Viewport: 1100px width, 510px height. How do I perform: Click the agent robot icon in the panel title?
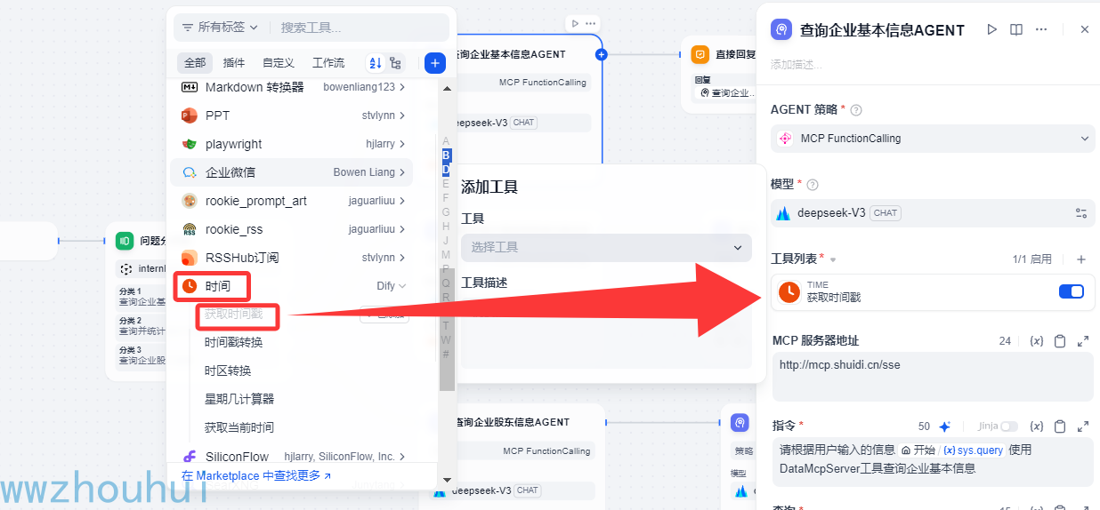781,29
